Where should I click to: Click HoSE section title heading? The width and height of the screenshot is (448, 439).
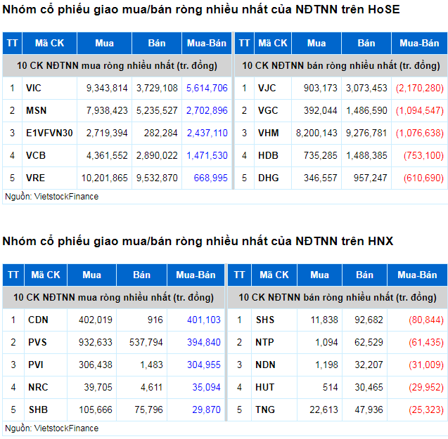pyautogui.click(x=201, y=10)
